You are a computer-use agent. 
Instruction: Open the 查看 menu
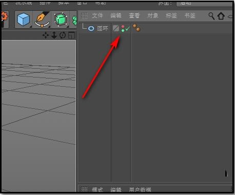(x=134, y=16)
